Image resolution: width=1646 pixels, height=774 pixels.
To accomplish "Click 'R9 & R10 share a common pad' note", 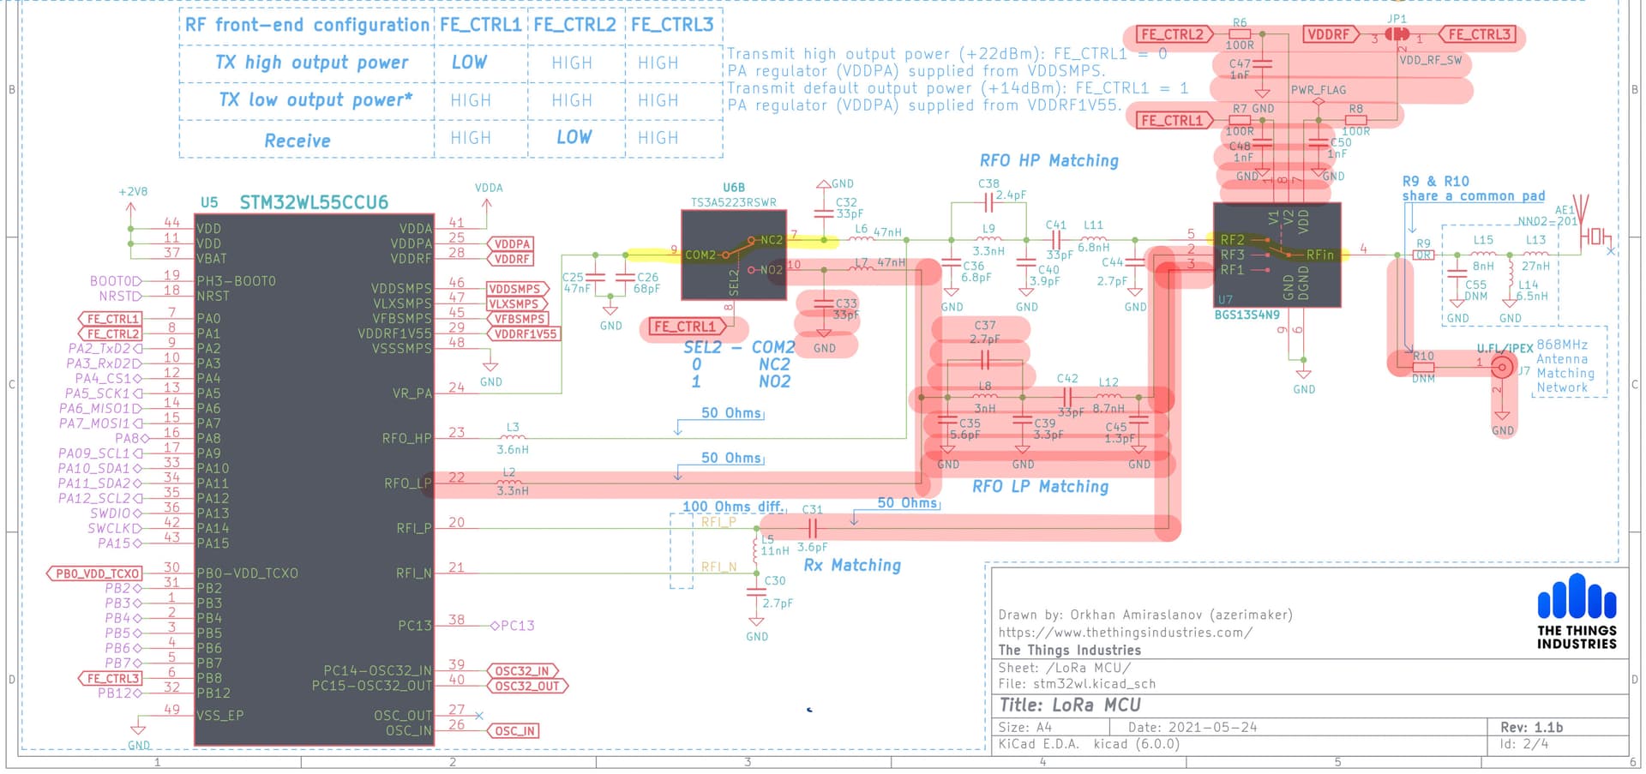I will 1474,189.
